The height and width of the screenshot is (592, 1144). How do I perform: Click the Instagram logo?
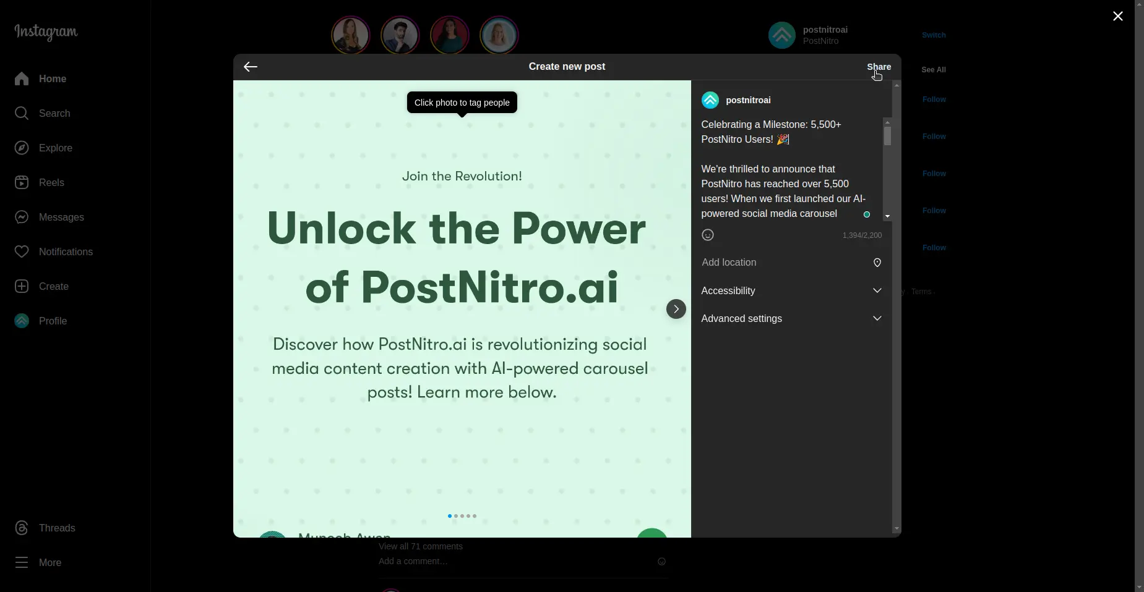point(46,32)
